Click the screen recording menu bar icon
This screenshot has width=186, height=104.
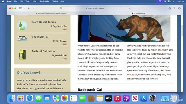point(160,1)
